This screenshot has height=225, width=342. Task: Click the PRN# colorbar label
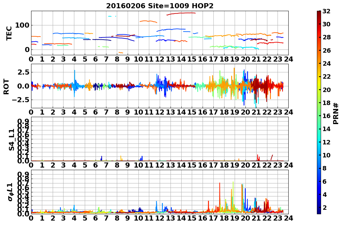coord(336,114)
